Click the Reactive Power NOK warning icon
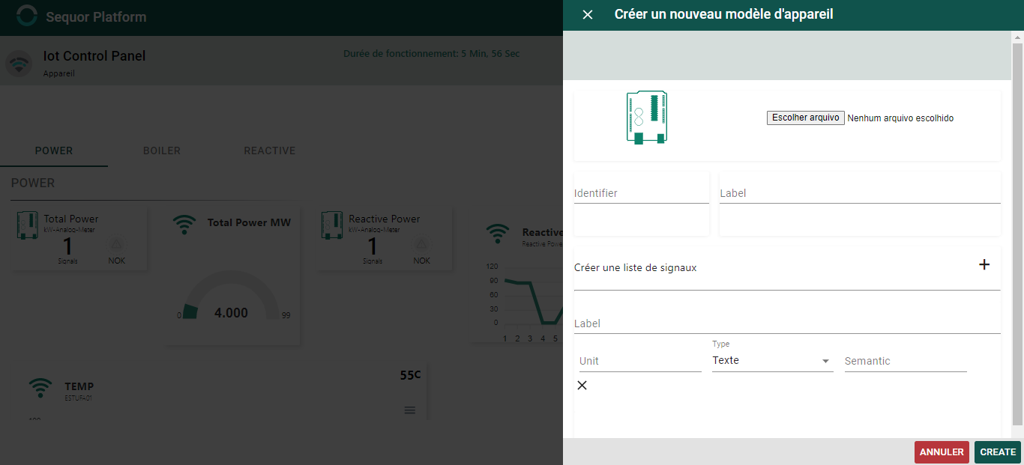Screen dimensions: 1024x465 421,244
